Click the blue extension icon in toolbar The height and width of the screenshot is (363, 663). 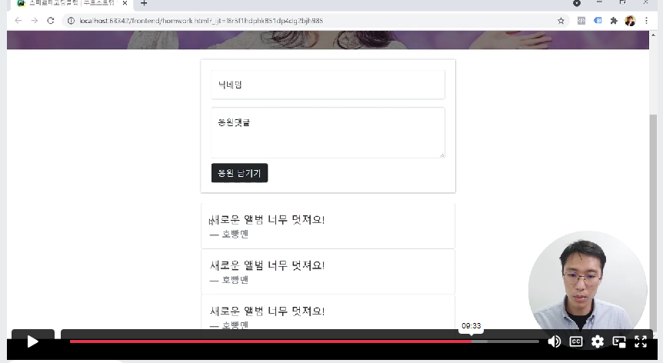pos(598,21)
